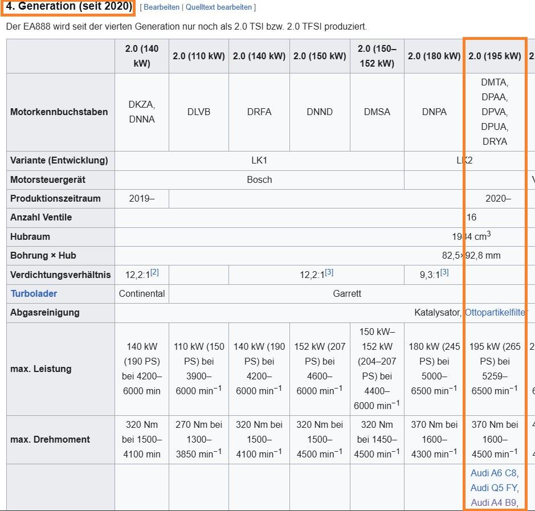The image size is (535, 511).
Task: Click the Garrett turbocharger cell
Action: pyautogui.click(x=346, y=294)
